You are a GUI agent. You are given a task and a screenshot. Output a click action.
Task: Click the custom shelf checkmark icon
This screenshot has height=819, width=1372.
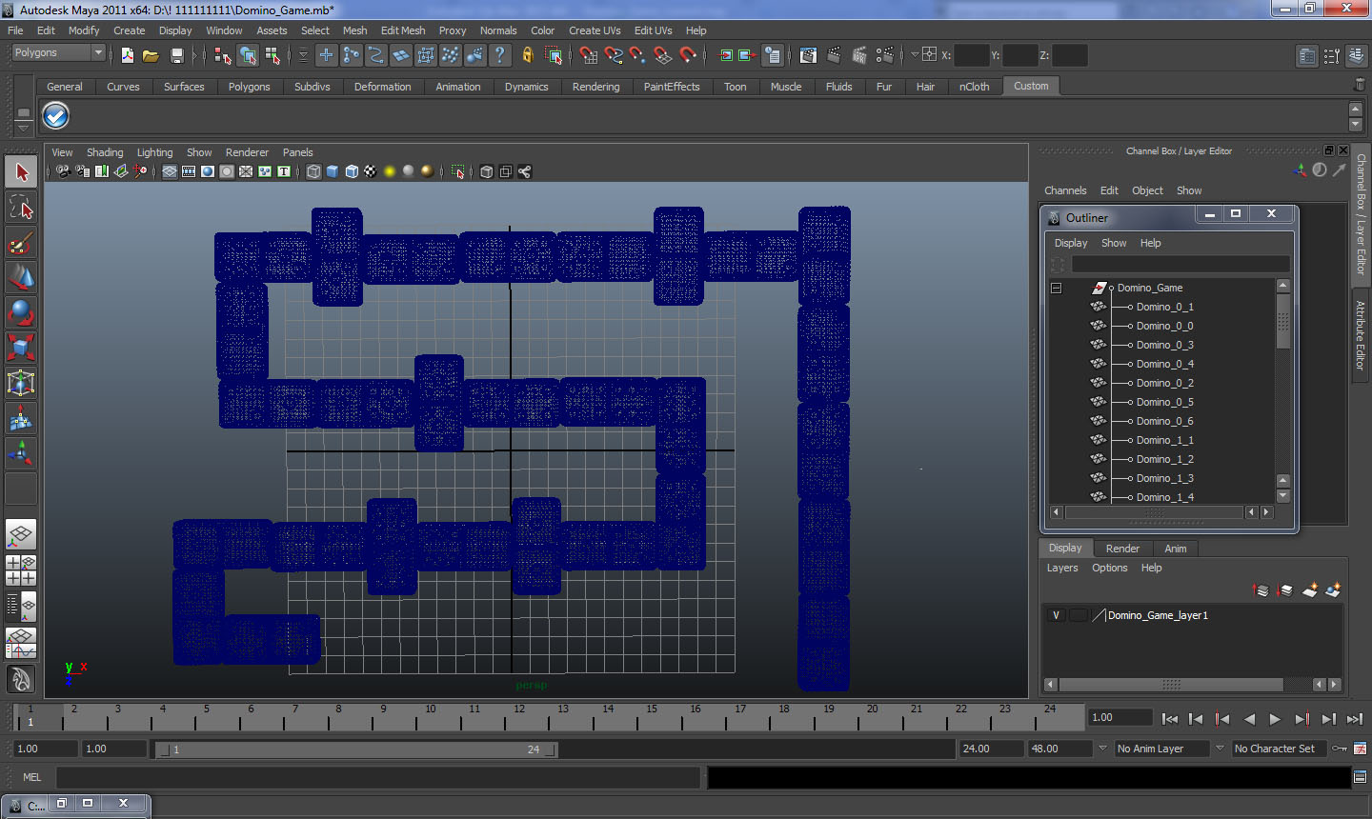pos(56,116)
